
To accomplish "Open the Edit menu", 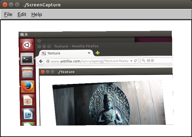I will 22,14.
